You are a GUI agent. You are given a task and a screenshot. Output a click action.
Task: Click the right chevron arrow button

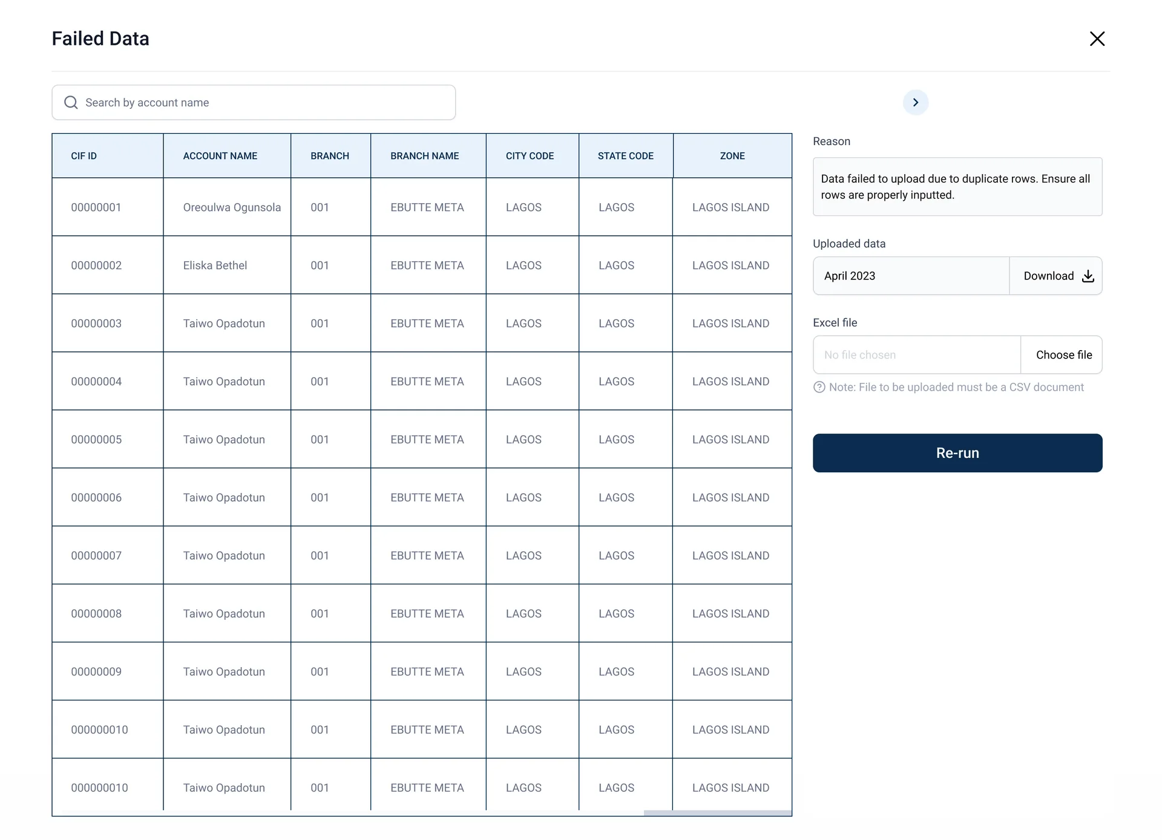[x=915, y=102]
